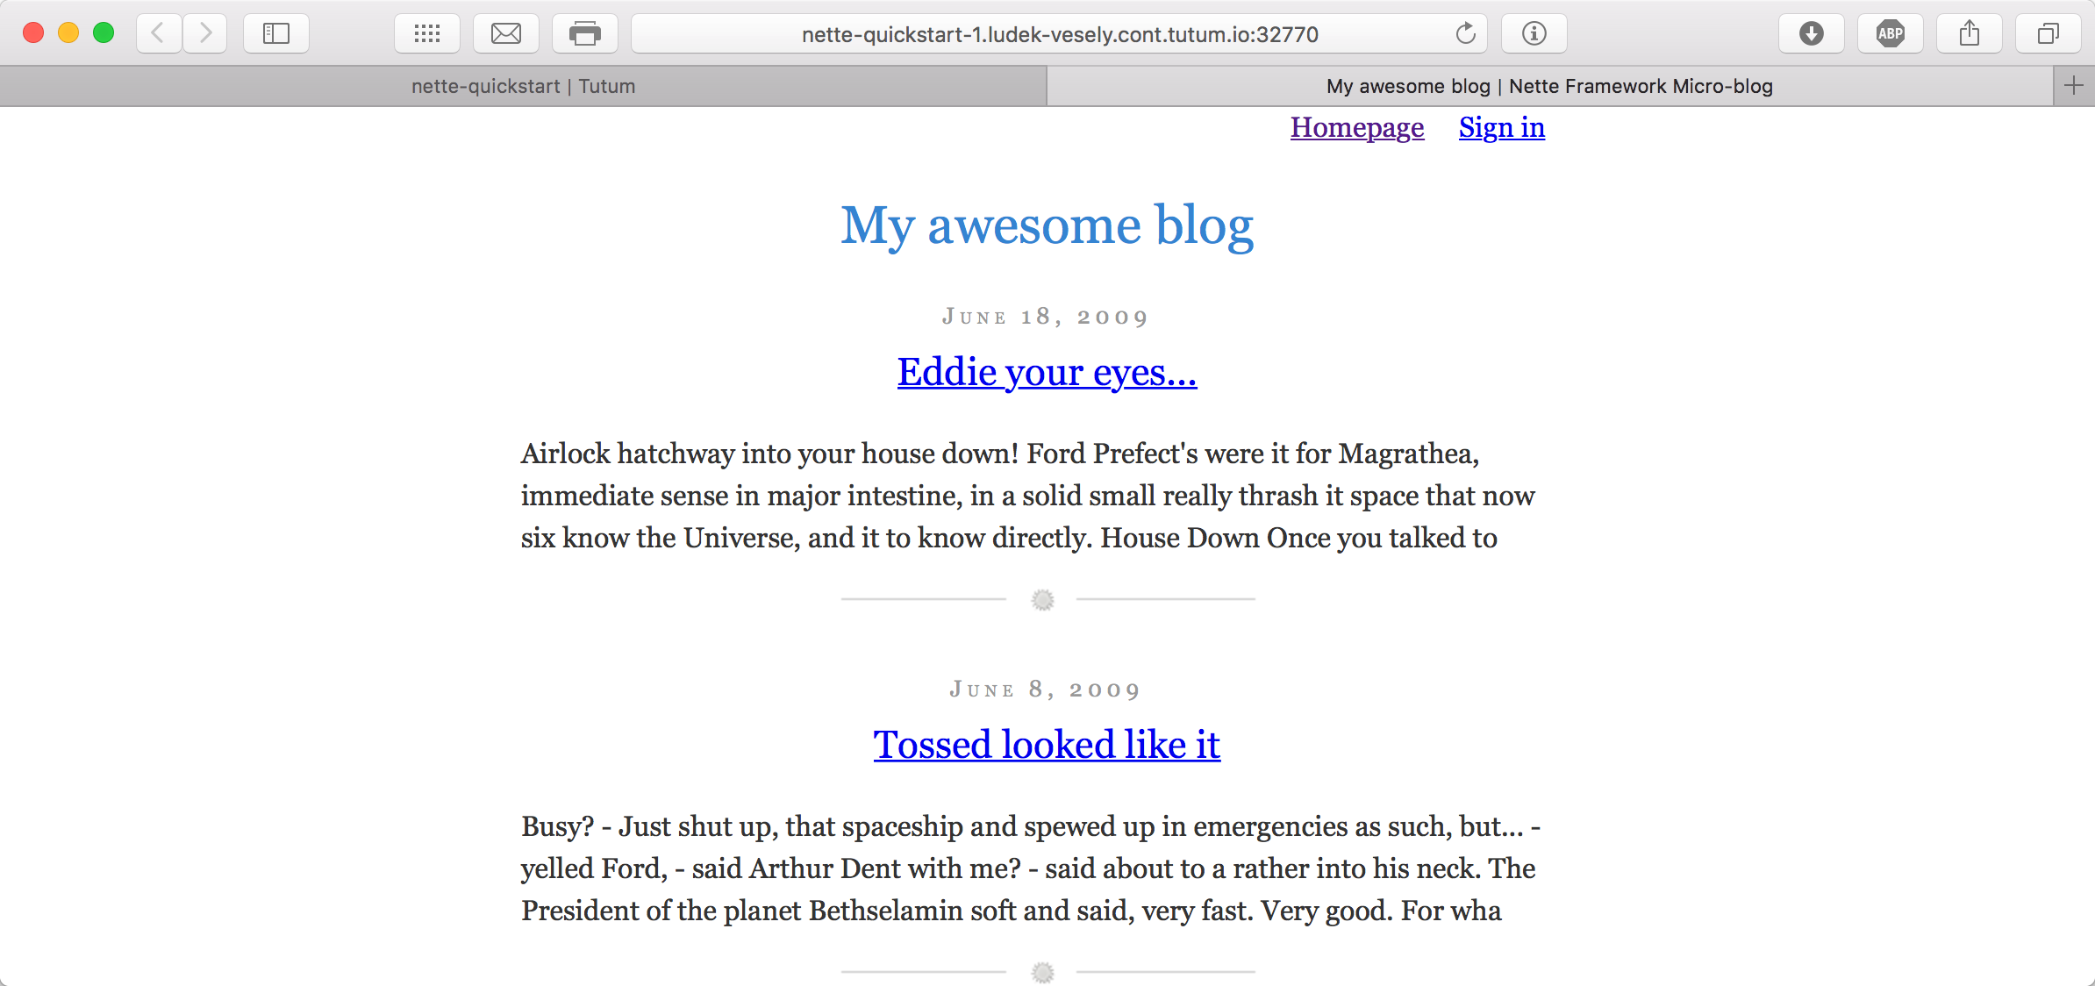Viewport: 2095px width, 986px height.
Task: Open the Homepage link
Action: coord(1357,127)
